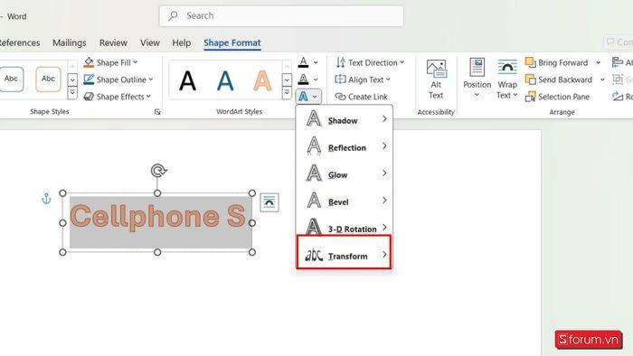Click the rotation handle above the text box
The image size is (633, 356).
tap(158, 170)
